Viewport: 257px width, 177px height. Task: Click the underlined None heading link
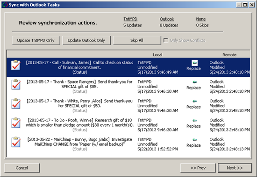[201, 19]
